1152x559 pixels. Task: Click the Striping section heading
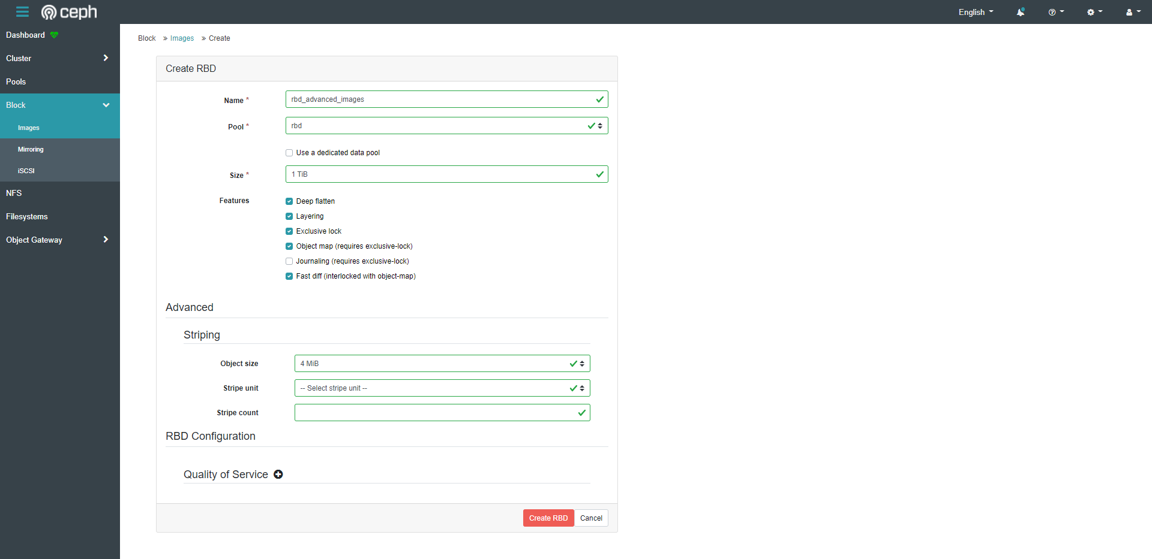(202, 335)
